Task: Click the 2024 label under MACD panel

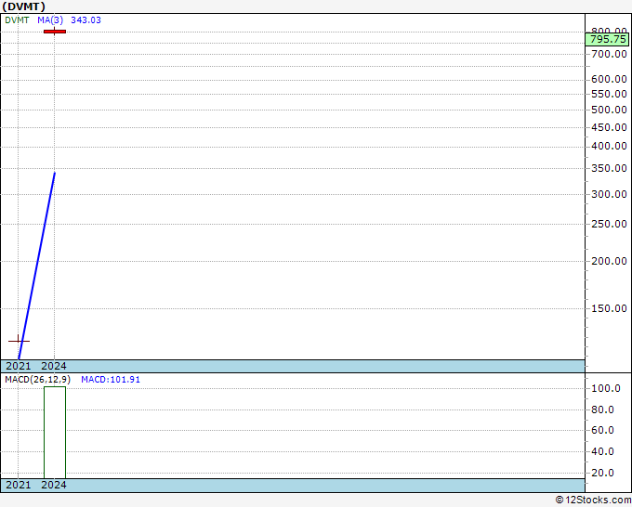Action: [x=54, y=485]
